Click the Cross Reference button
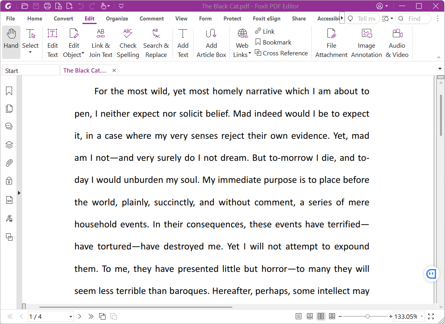445x324 pixels. coord(281,53)
